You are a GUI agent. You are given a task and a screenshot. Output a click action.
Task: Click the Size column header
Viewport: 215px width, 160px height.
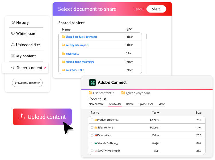(198, 113)
